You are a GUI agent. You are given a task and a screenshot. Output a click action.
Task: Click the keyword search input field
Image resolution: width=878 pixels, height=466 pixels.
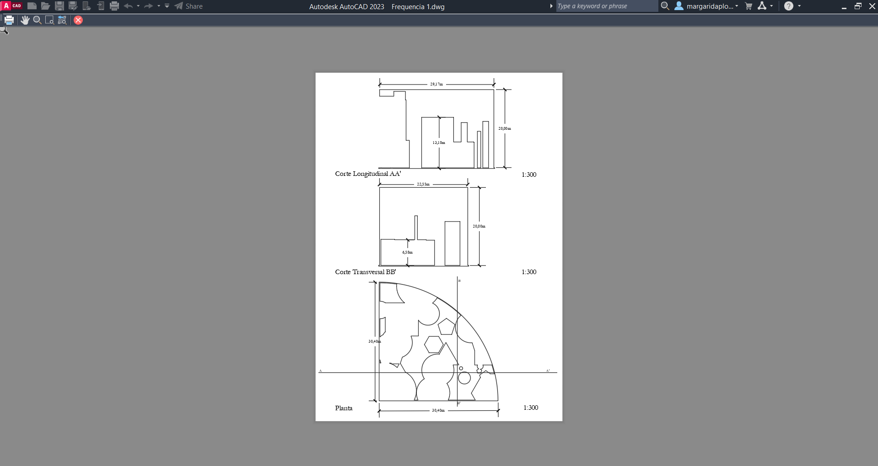[607, 6]
